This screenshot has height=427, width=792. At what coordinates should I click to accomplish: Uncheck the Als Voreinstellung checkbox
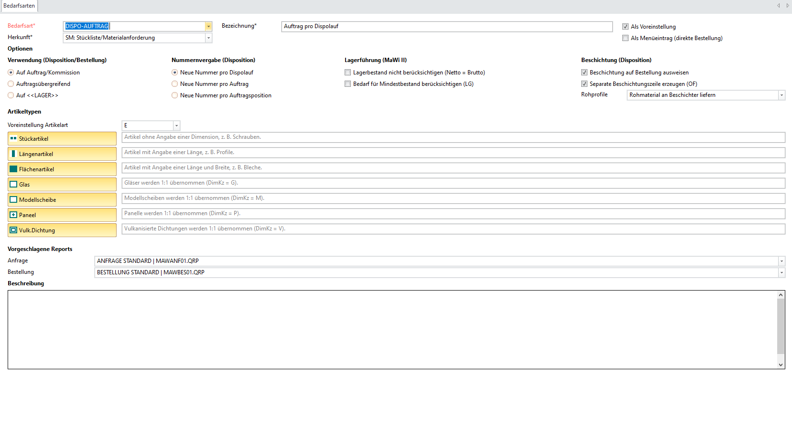625,27
